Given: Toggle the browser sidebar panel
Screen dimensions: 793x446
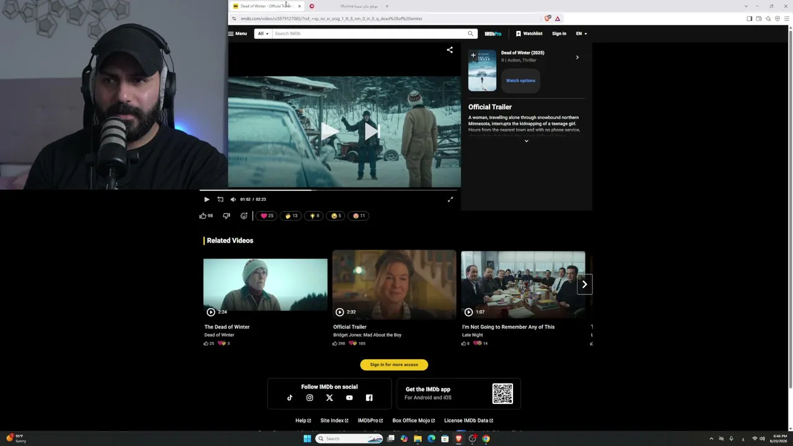Looking at the screenshot, I should click(750, 19).
